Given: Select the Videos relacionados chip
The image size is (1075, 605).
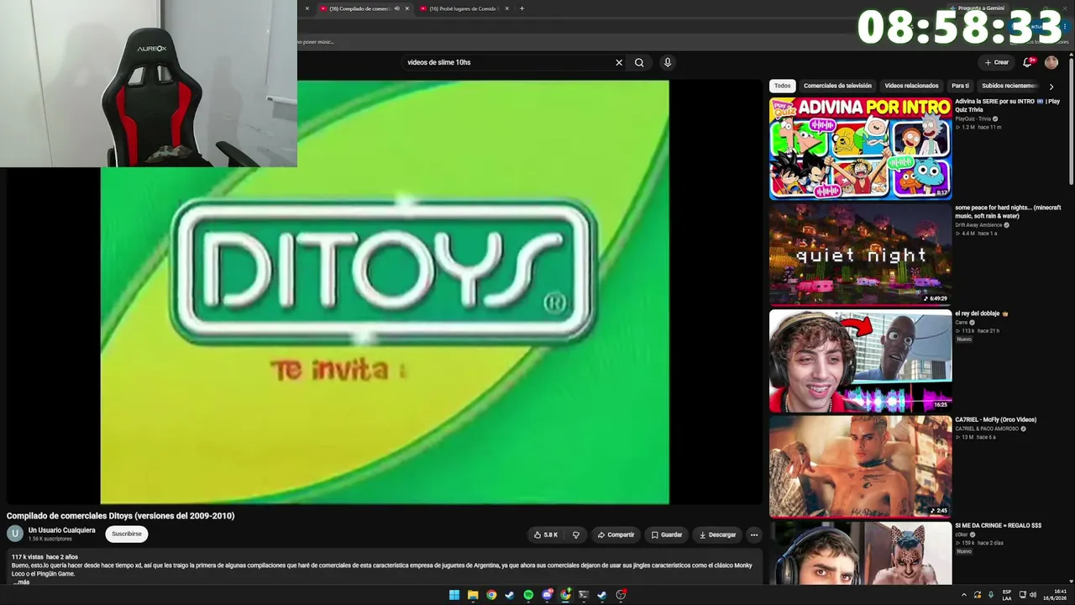Looking at the screenshot, I should click(911, 86).
